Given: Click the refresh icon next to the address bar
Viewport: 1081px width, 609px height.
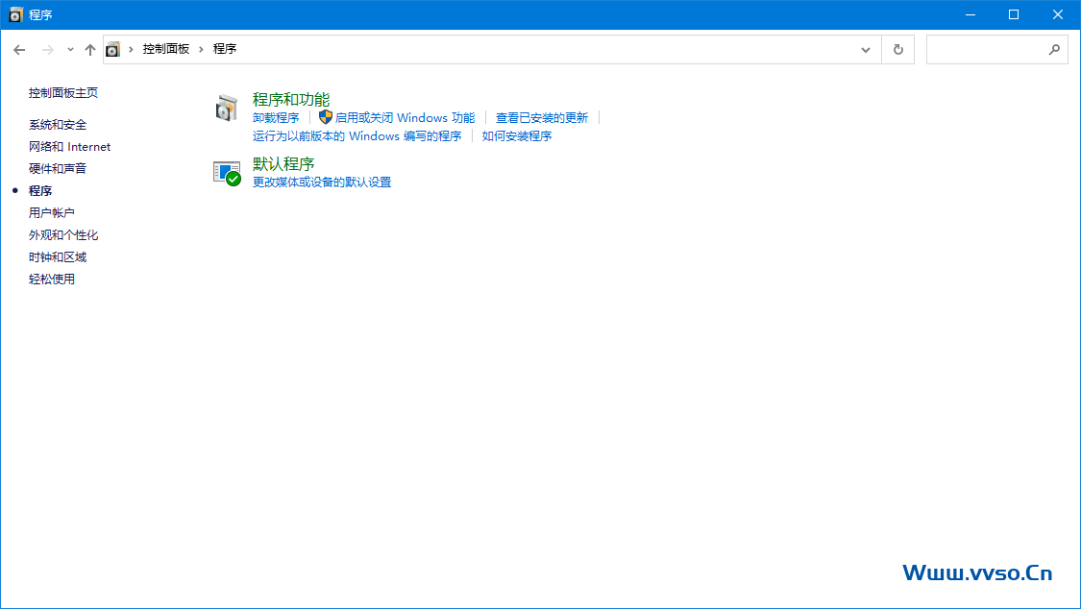Looking at the screenshot, I should click(x=897, y=49).
